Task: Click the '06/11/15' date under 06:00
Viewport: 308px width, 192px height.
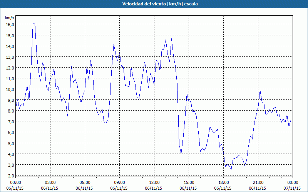Action: coord(84,188)
